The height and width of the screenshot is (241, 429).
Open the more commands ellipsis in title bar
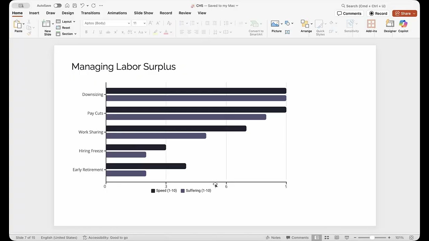101,6
